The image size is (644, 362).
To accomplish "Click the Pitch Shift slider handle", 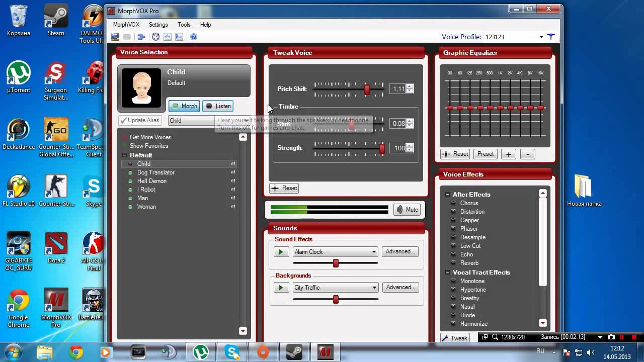I will (367, 89).
